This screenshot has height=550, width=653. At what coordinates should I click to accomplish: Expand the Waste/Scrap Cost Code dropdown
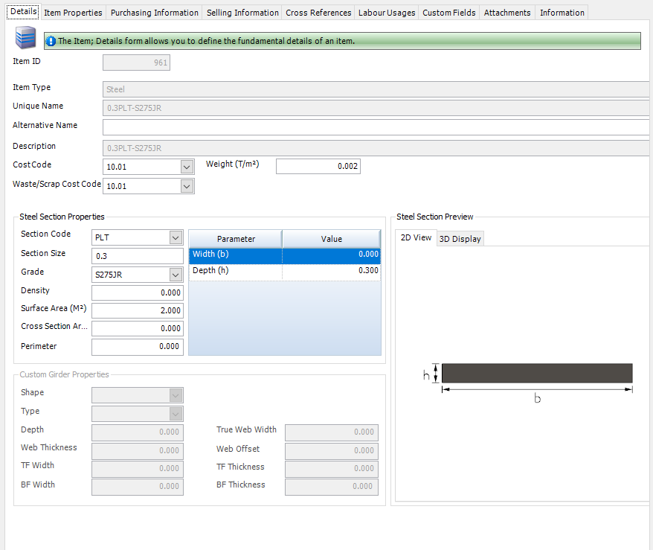click(x=187, y=186)
